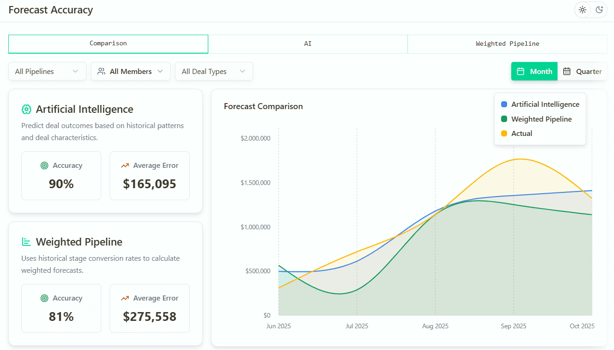Click the $165,095 average error value
This screenshot has height=350, width=614.
(x=149, y=184)
